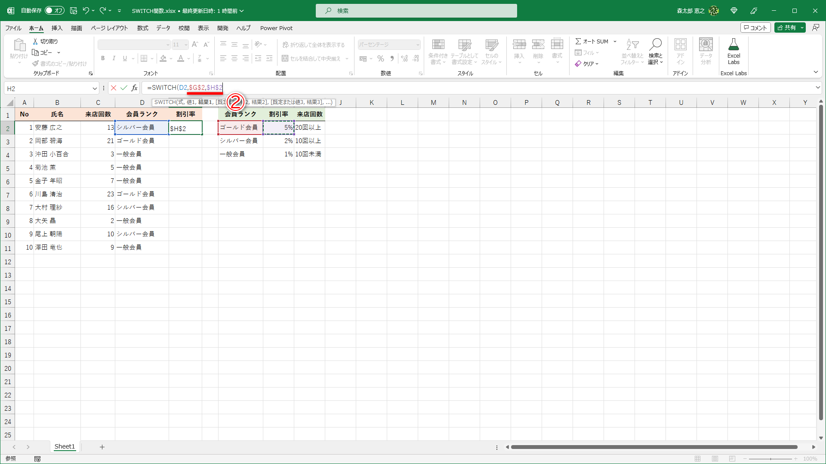Expand the Name Box dropdown

point(95,89)
